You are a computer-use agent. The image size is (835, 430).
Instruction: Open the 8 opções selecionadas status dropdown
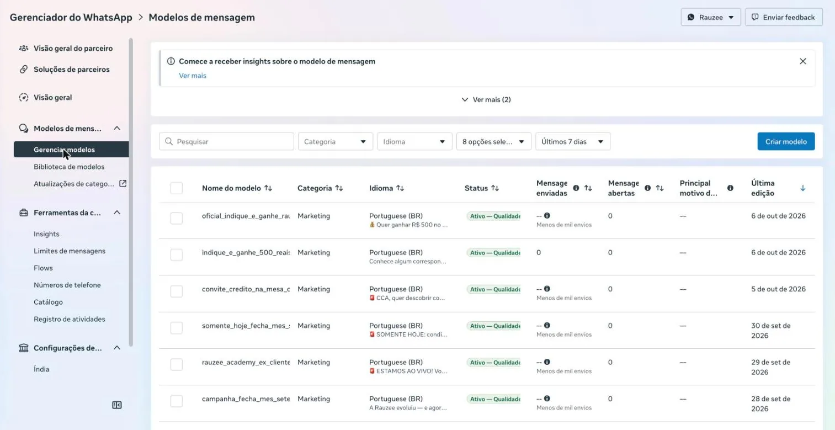click(x=494, y=141)
